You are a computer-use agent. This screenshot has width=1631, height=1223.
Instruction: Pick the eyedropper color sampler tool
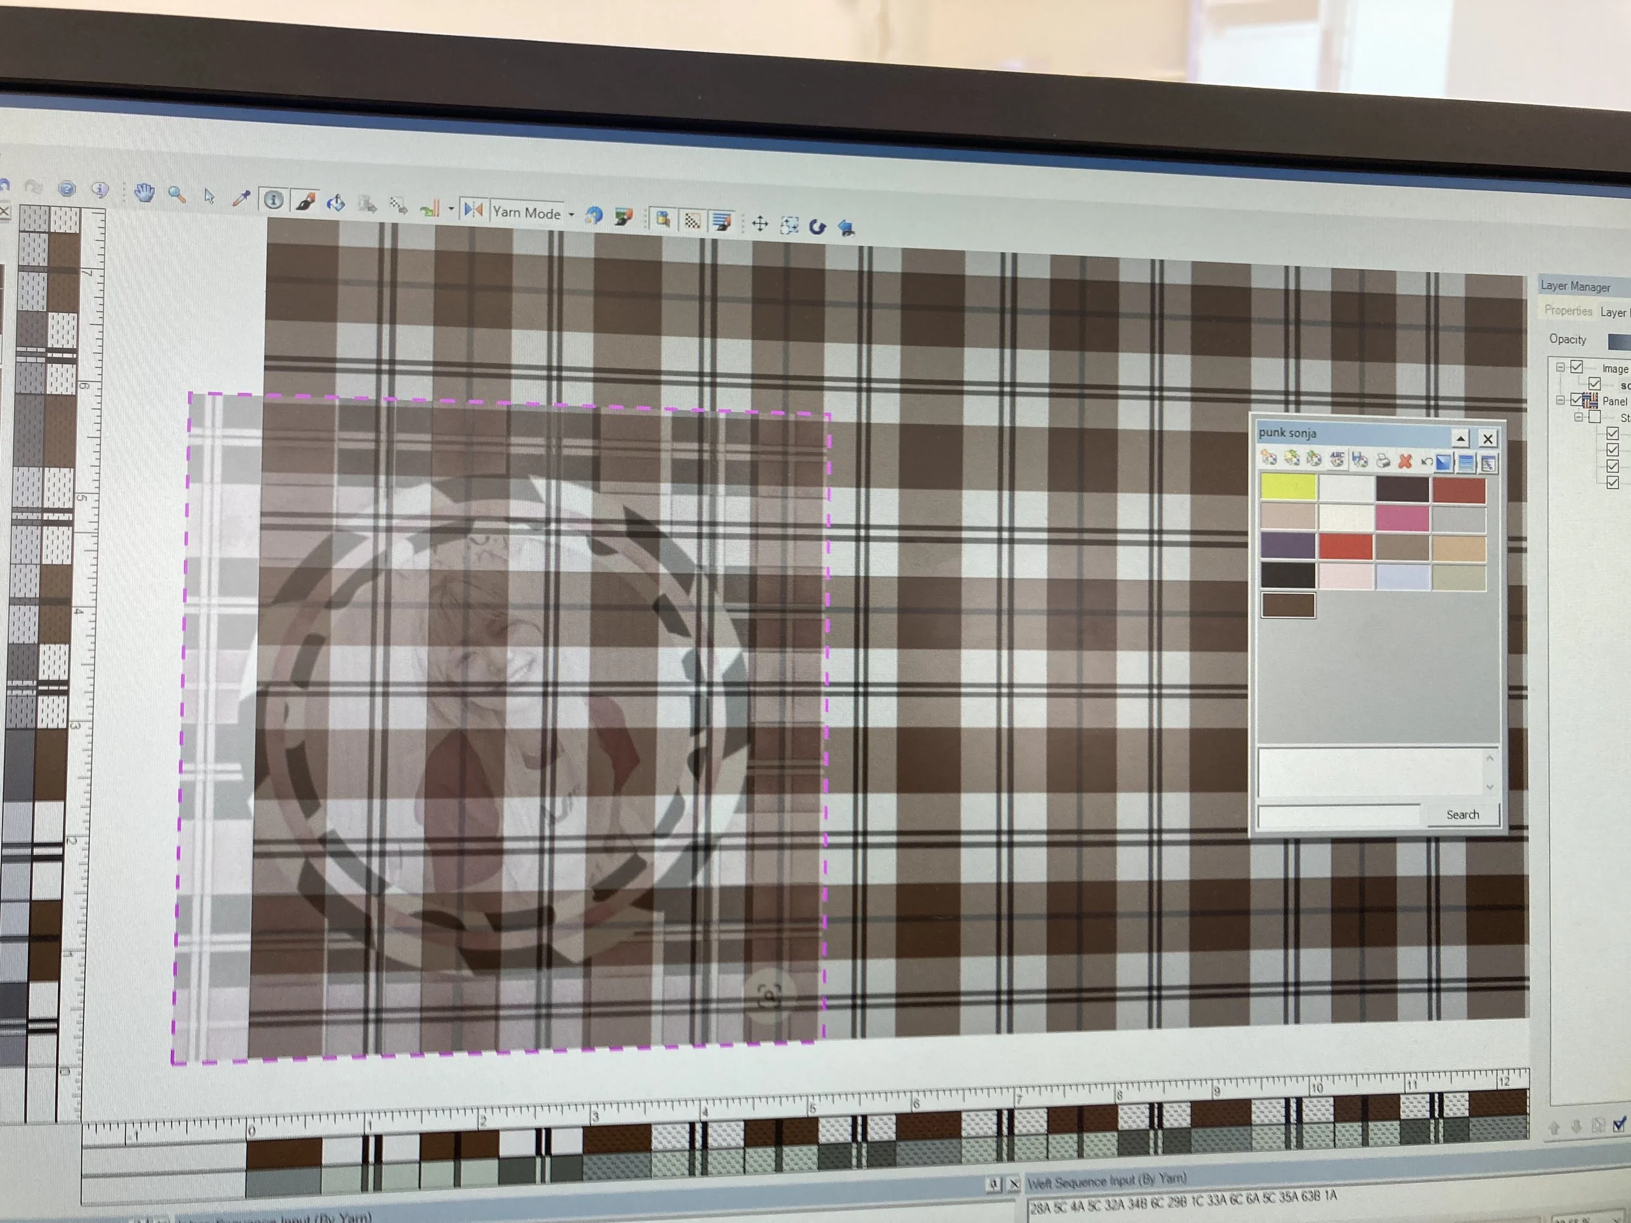pos(241,198)
